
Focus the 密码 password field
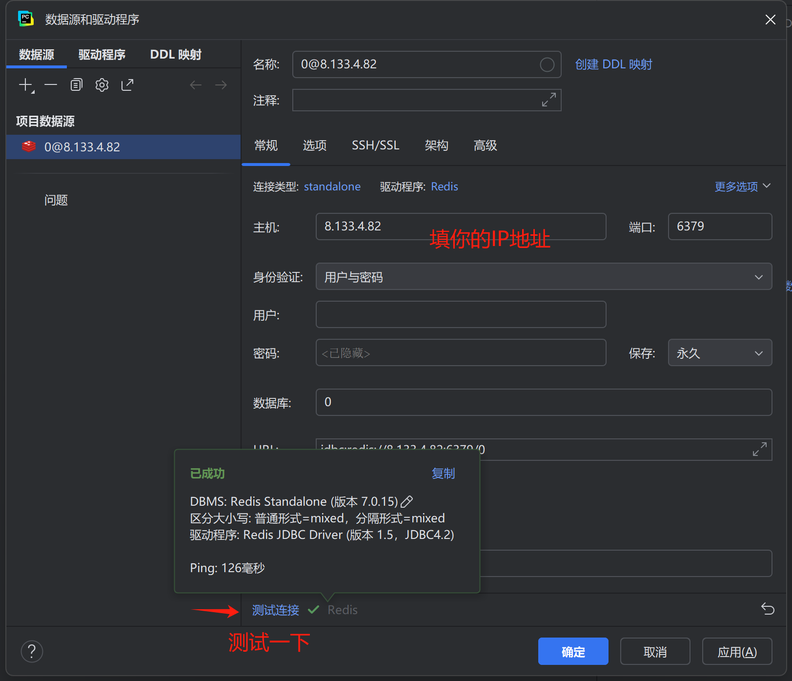pyautogui.click(x=461, y=352)
